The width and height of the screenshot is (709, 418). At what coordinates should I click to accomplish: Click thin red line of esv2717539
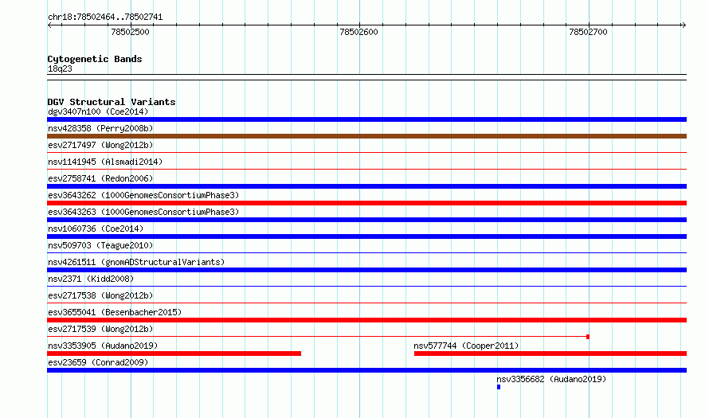tap(319, 337)
